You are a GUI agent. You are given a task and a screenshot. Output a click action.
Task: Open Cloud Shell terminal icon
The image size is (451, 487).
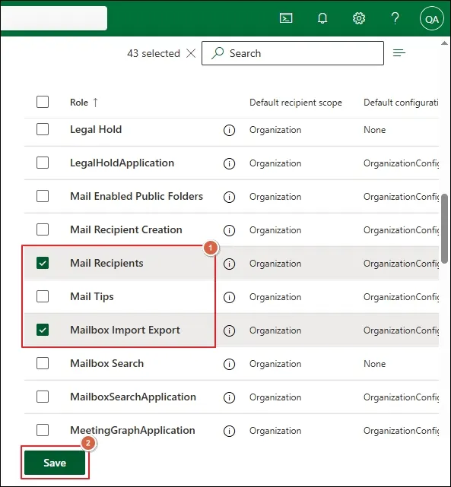[x=286, y=18]
